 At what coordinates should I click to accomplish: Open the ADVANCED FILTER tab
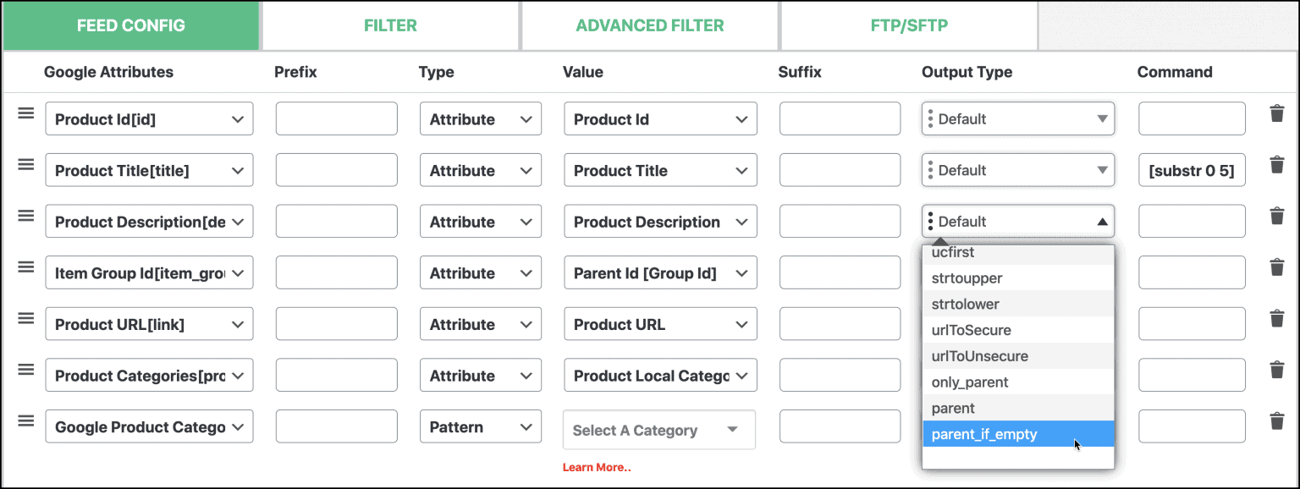[649, 25]
